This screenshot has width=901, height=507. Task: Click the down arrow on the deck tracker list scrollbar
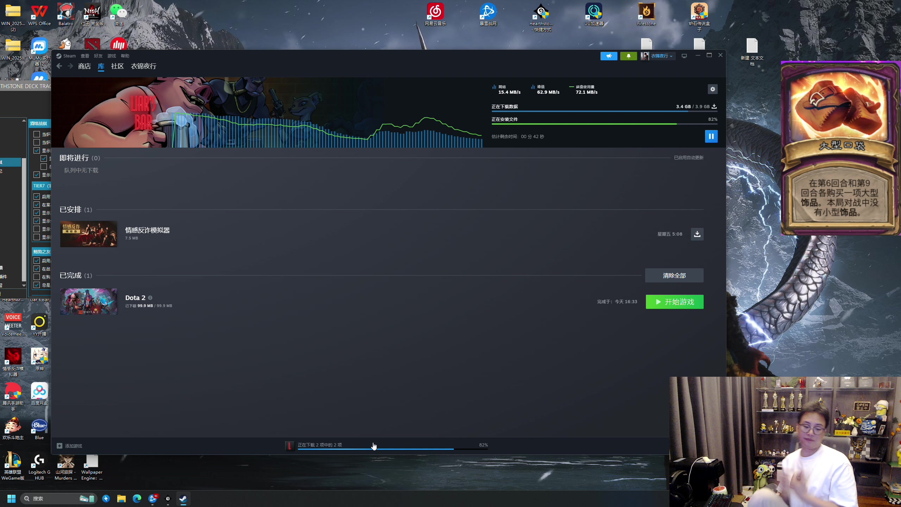(x=24, y=285)
